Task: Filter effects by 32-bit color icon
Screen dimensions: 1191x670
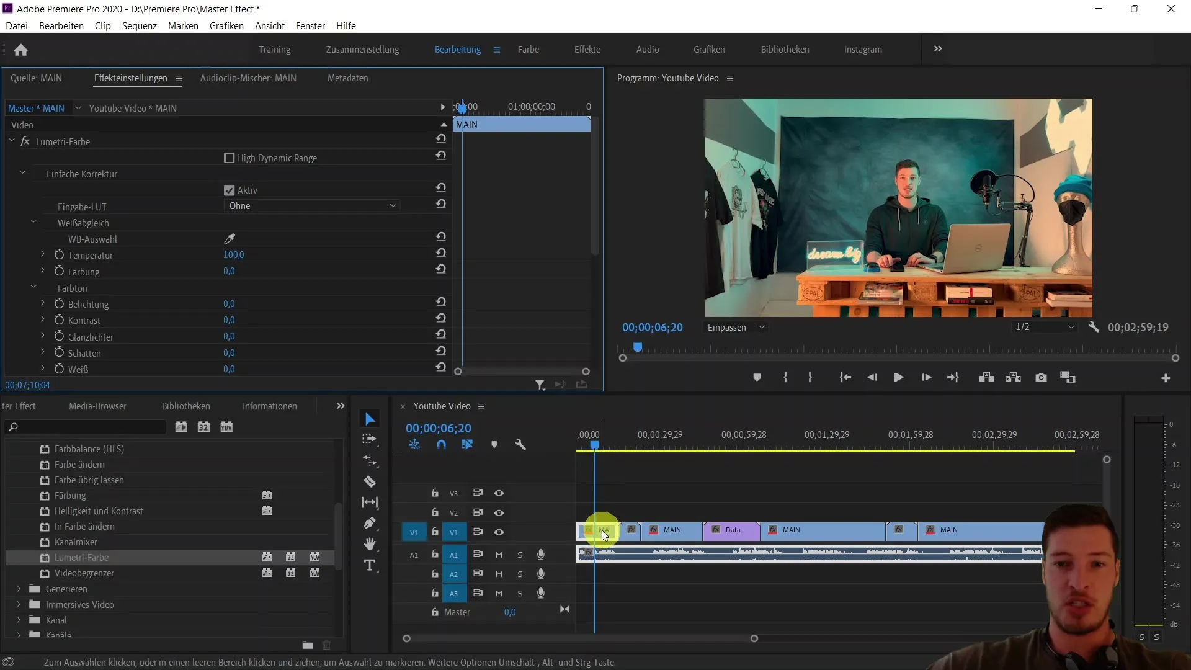Action: [203, 427]
